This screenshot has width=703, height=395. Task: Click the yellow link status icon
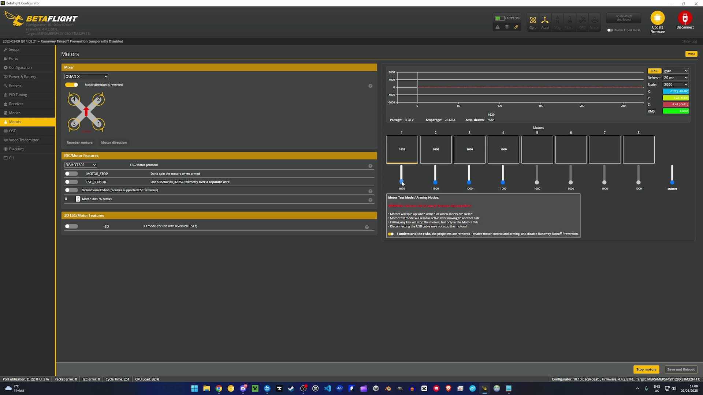(516, 27)
